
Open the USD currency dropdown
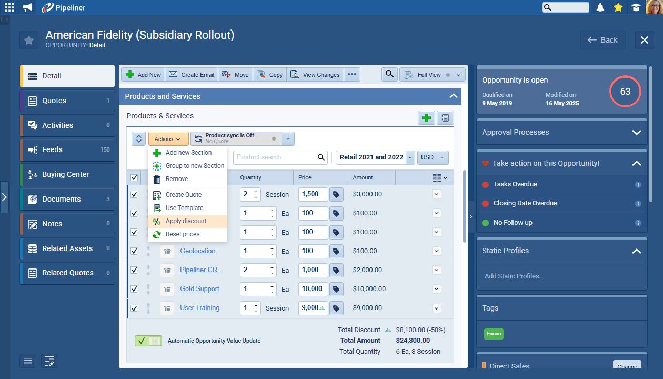[x=433, y=157]
